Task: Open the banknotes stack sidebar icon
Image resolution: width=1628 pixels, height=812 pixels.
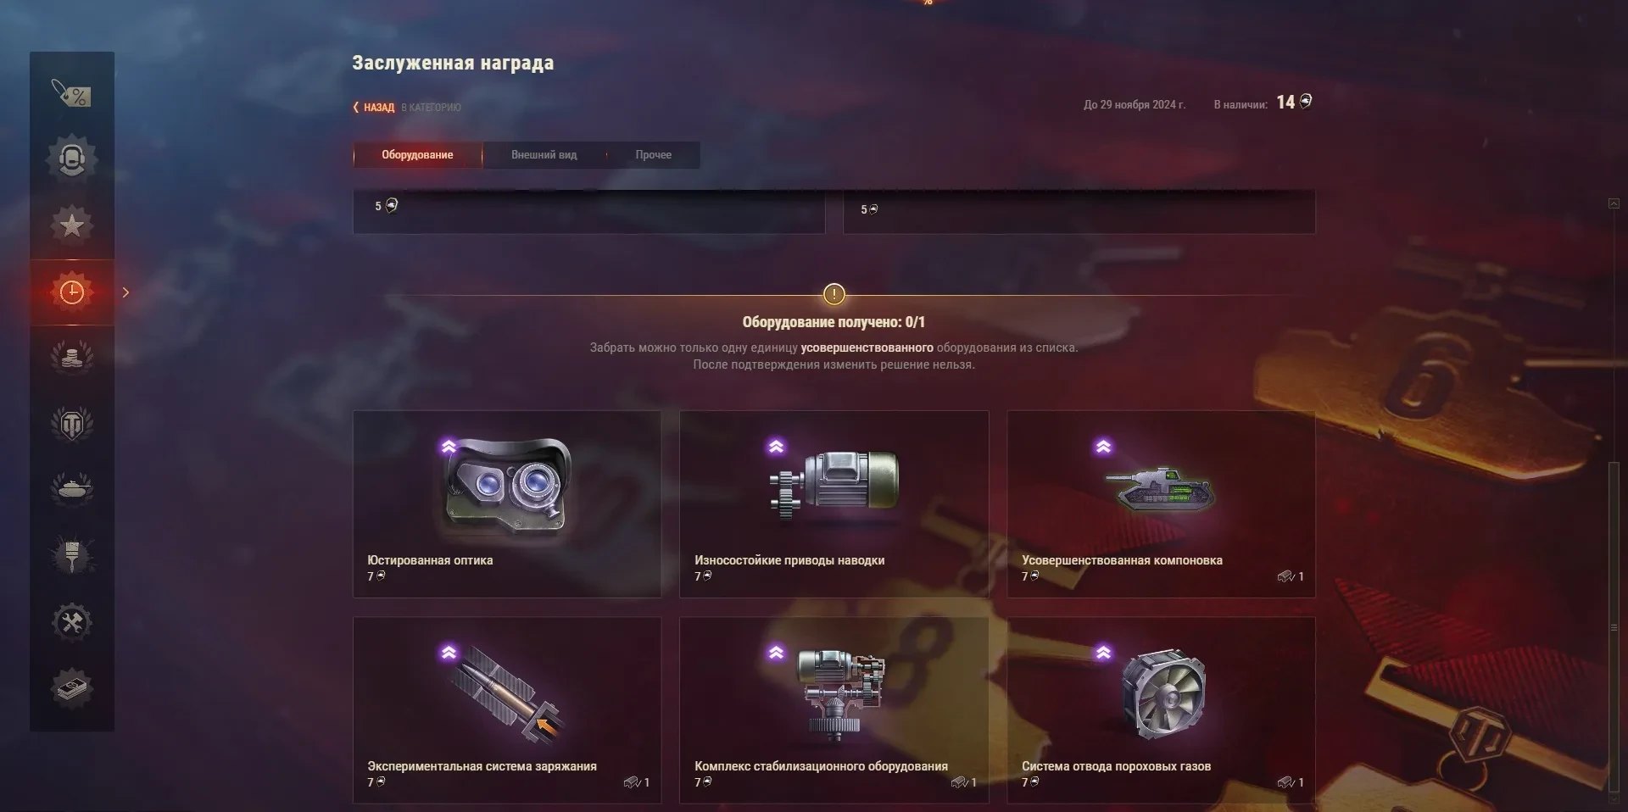Action: [x=72, y=688]
